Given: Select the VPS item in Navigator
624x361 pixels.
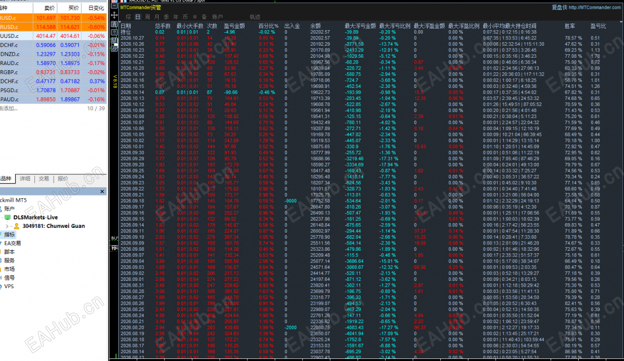Looking at the screenshot, I should click(9, 287).
